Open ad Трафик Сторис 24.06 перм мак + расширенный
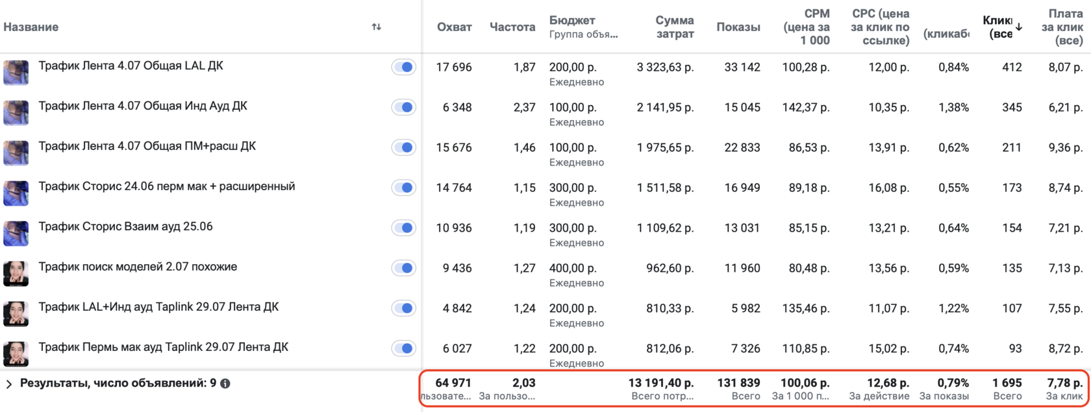The height and width of the screenshot is (412, 1091). [x=166, y=187]
